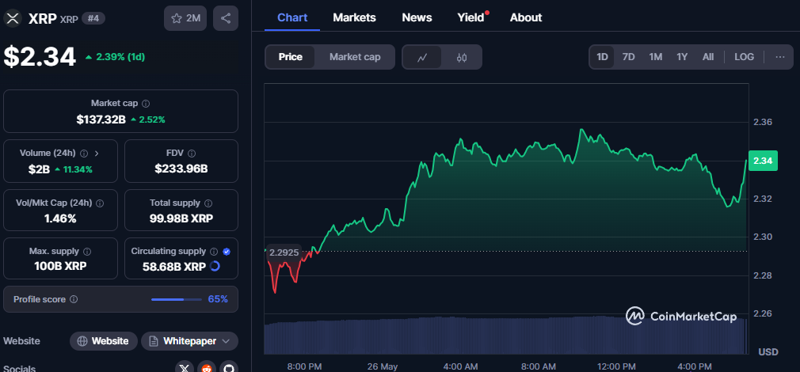Open the chart more options (three dots)
Screen dimensions: 800x372
point(780,57)
